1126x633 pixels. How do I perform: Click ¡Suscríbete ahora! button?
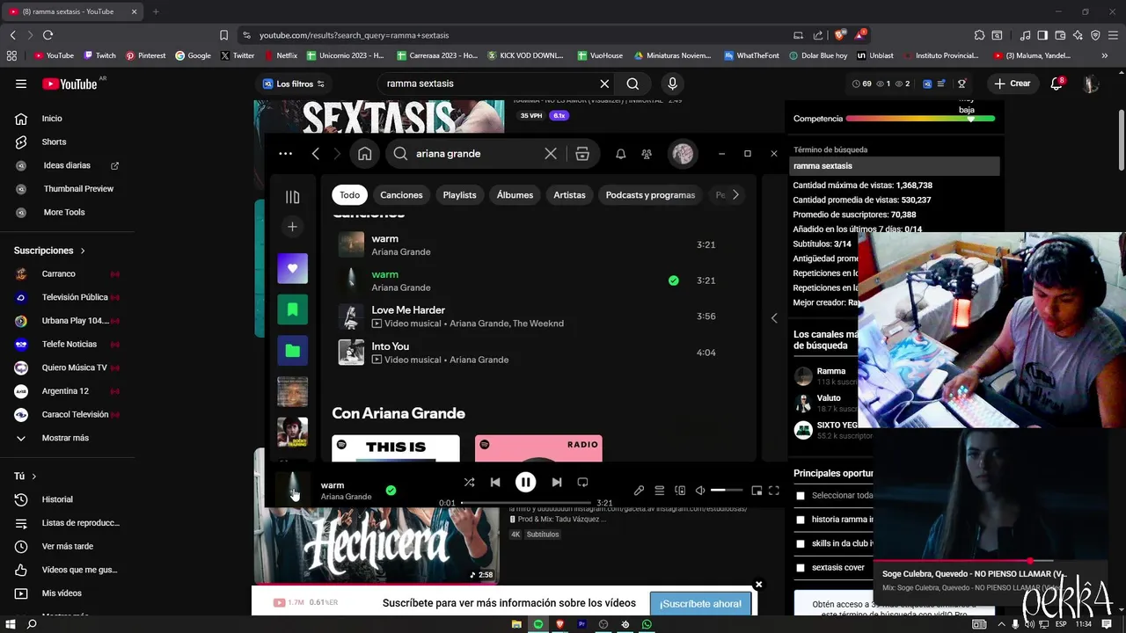[x=701, y=604]
